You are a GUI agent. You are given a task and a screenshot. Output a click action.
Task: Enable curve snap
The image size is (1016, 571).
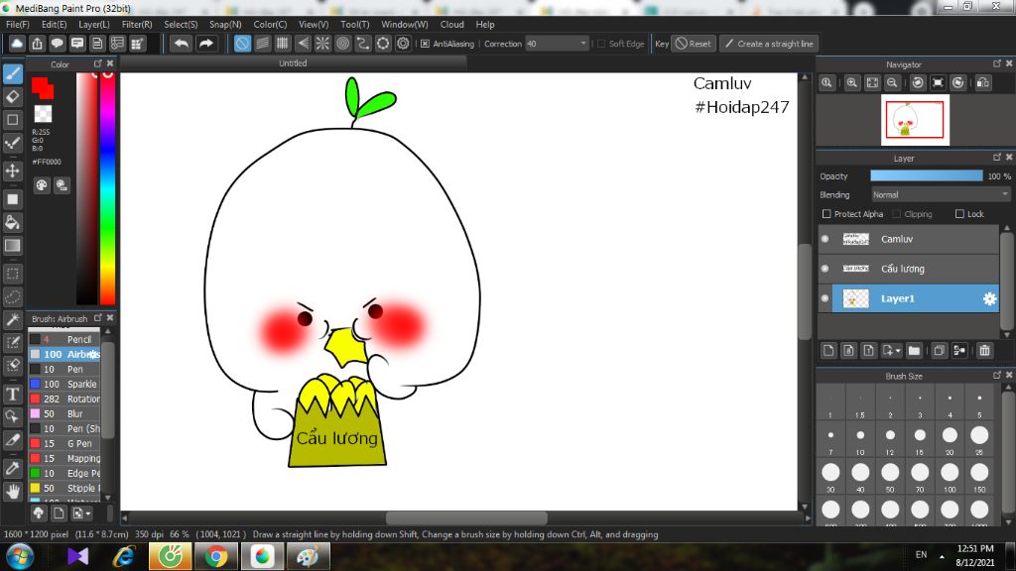(x=363, y=44)
